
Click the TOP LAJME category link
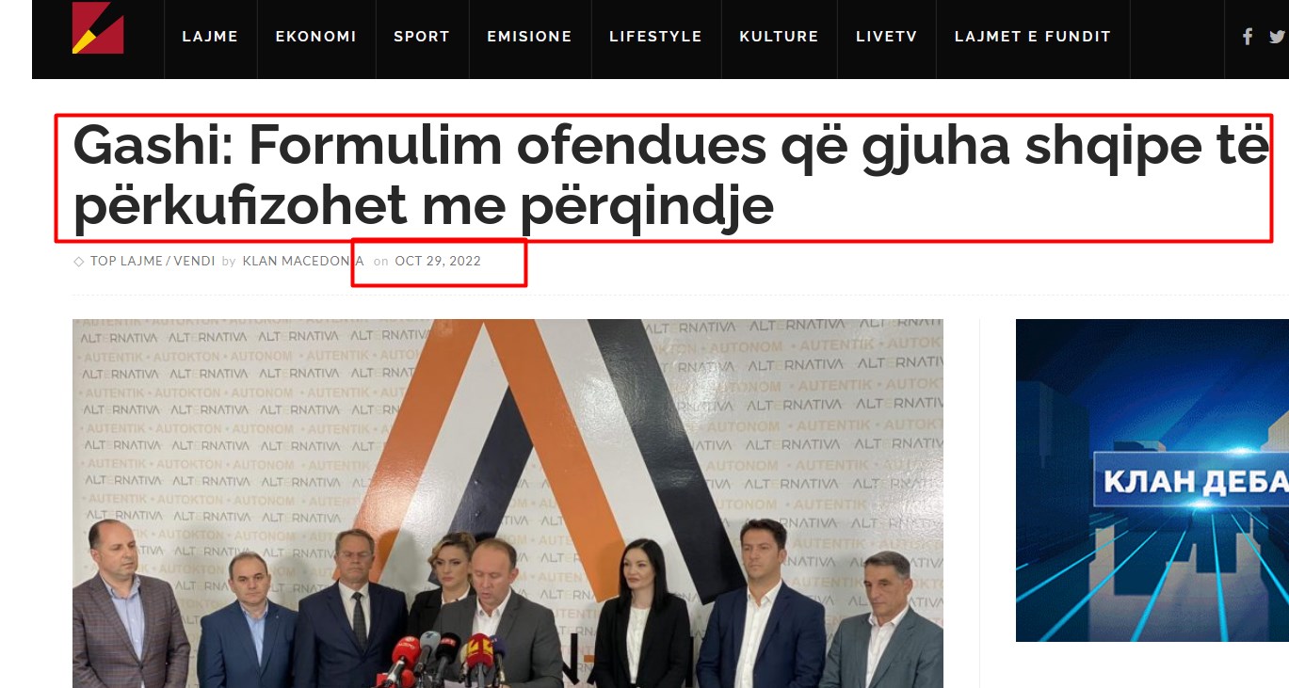point(126,261)
